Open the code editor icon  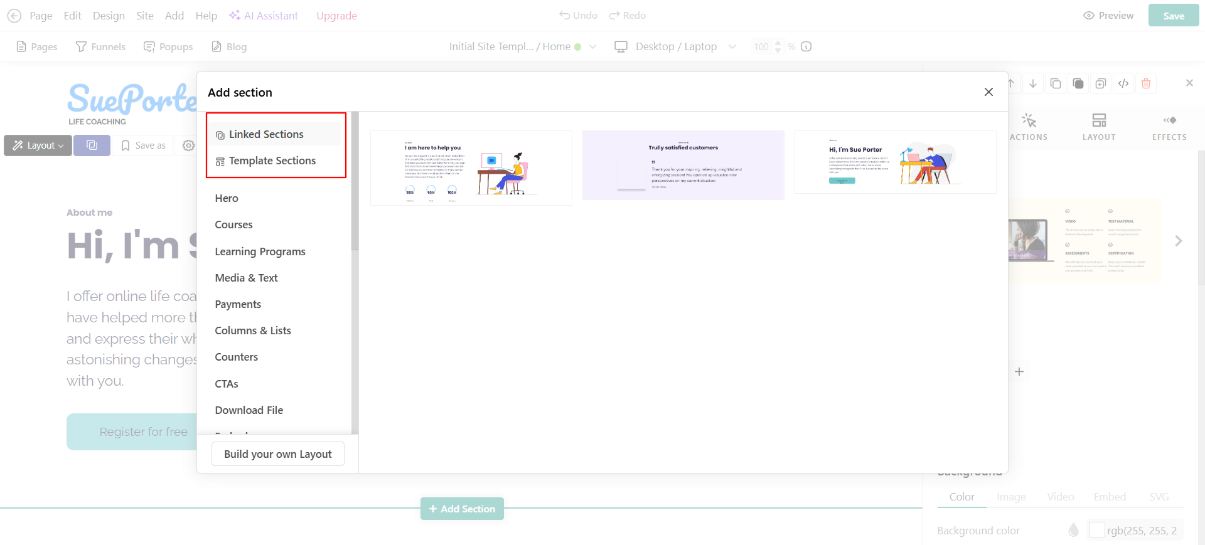coord(1123,83)
